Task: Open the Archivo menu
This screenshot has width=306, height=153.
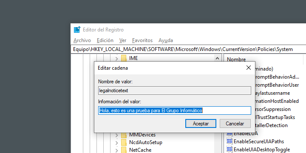Action: tap(82, 40)
